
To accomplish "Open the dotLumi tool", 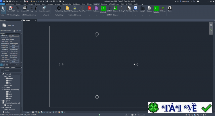I will [115, 9].
